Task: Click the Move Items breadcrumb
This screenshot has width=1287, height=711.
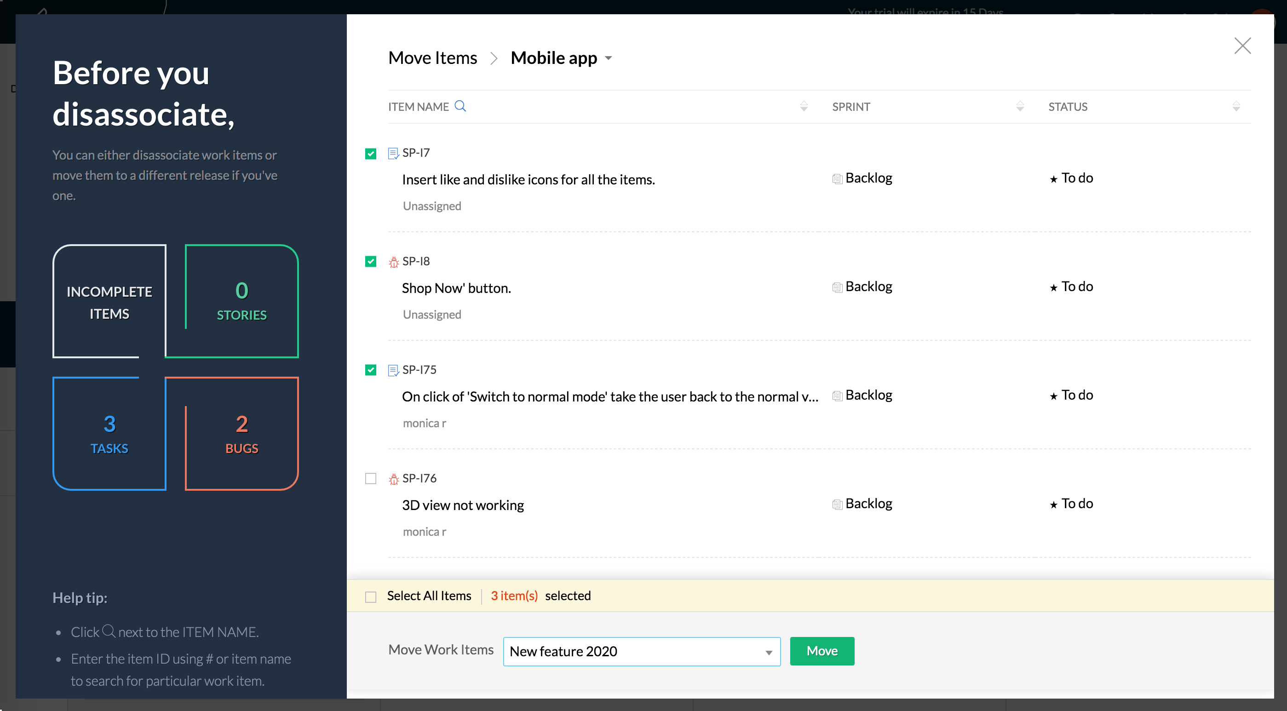Action: coord(432,58)
